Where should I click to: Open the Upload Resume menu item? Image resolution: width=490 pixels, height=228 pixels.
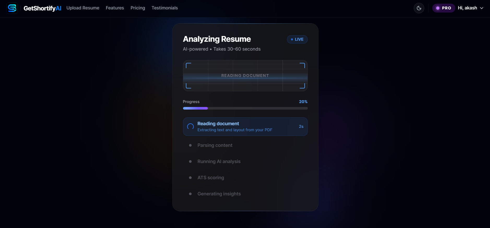[x=83, y=8]
